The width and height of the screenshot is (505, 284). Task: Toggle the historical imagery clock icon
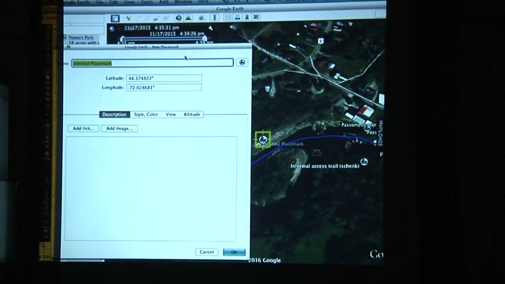(179, 18)
